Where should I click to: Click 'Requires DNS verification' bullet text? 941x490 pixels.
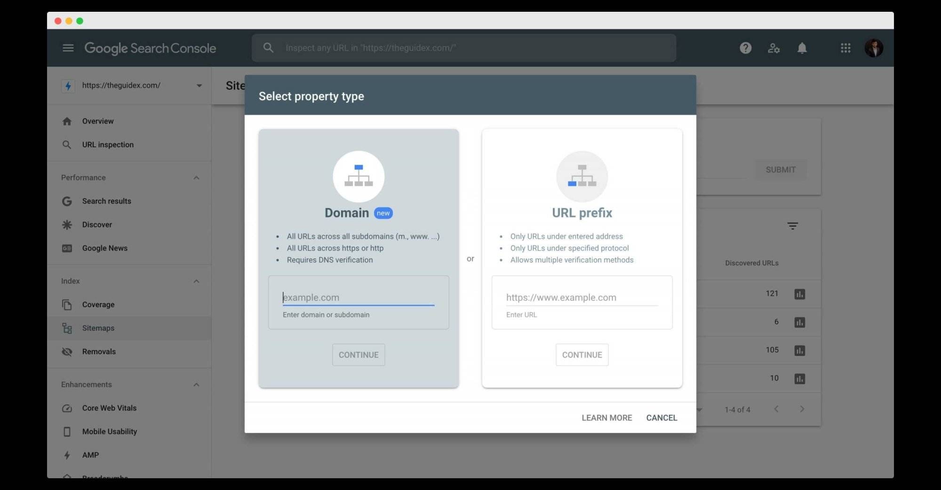pyautogui.click(x=330, y=260)
